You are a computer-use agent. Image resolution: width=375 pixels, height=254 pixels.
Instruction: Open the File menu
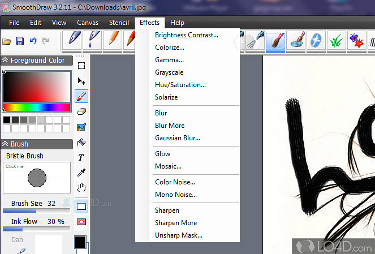tap(14, 23)
